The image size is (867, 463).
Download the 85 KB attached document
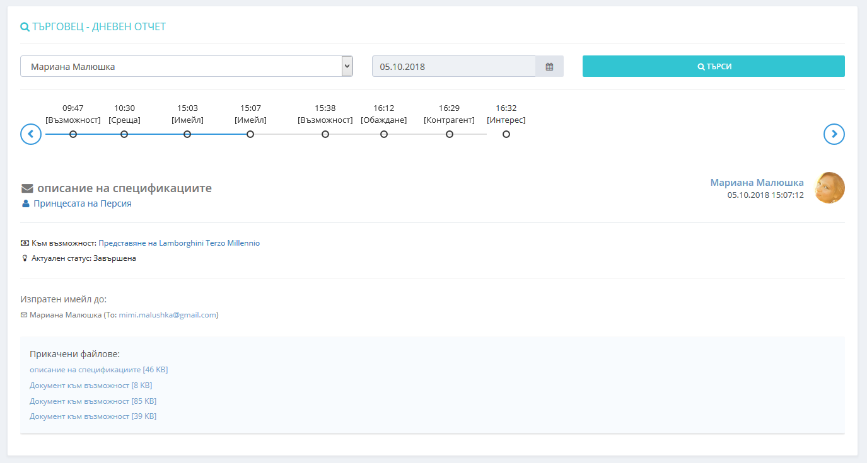[x=93, y=401]
